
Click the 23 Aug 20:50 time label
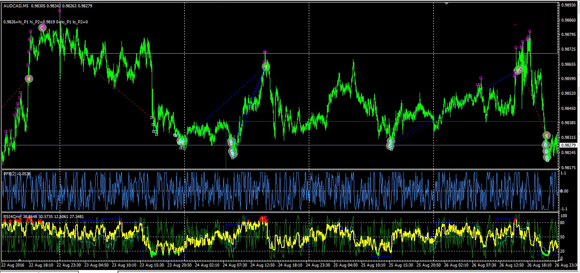coord(180,265)
